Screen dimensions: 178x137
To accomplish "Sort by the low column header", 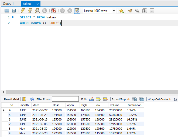I will [101, 105].
